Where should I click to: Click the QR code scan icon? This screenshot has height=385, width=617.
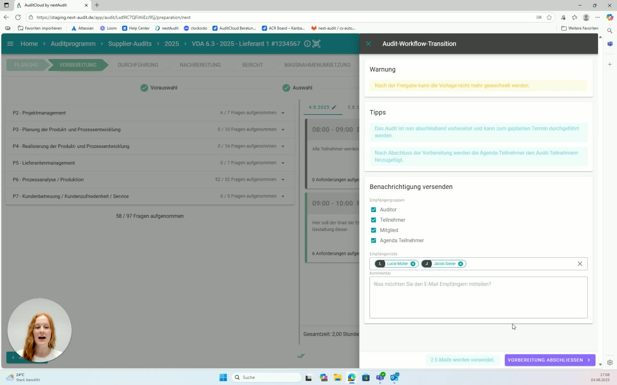(316, 43)
